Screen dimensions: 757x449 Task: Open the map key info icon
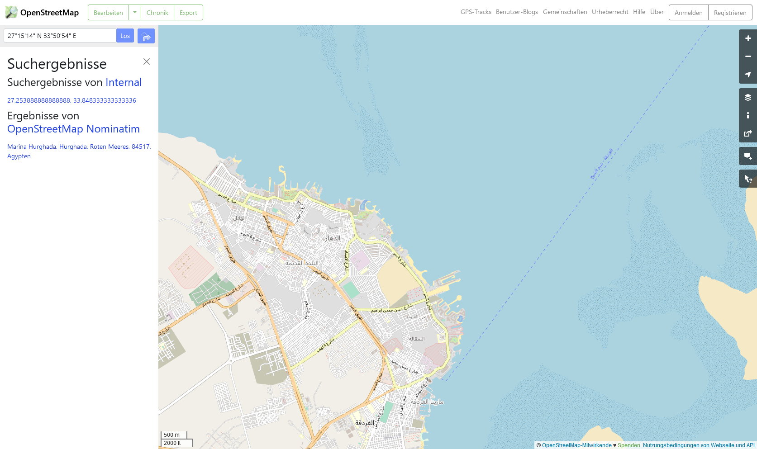point(748,115)
